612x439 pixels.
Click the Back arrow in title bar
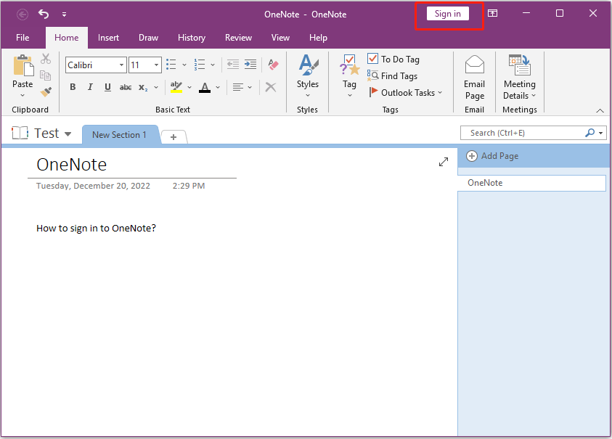[23, 15]
